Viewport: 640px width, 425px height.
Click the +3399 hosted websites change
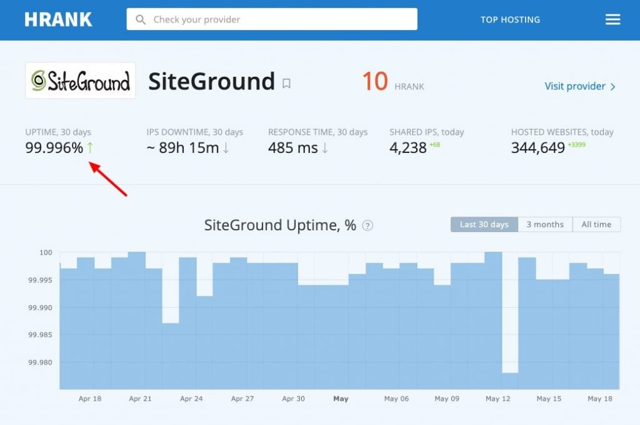[x=577, y=145]
